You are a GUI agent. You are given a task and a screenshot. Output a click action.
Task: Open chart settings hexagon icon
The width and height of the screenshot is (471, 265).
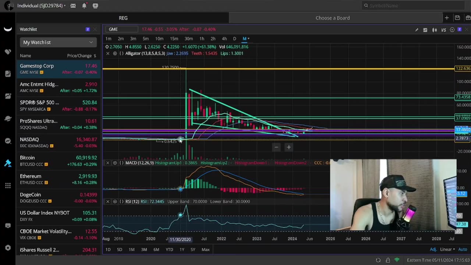click(x=452, y=30)
